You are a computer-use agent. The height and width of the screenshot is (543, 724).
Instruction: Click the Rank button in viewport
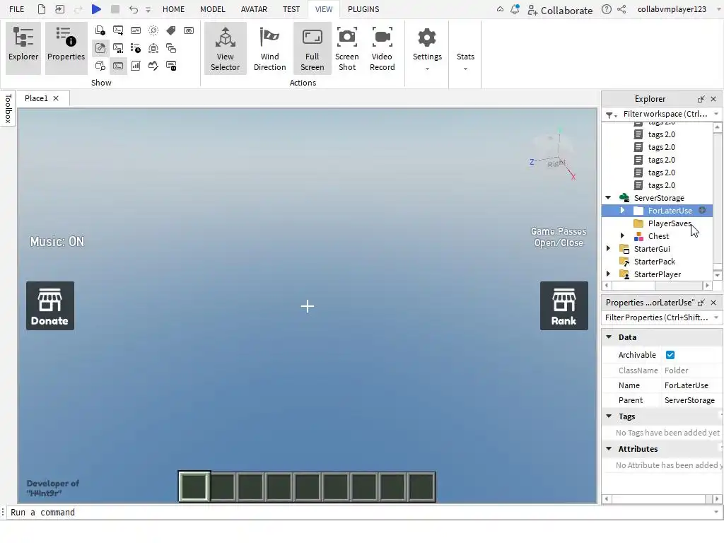564,305
